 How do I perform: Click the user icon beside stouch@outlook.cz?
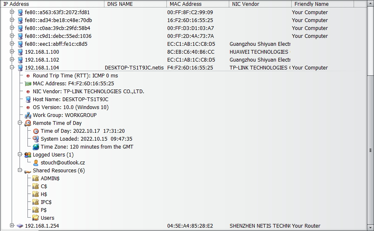tap(36, 163)
